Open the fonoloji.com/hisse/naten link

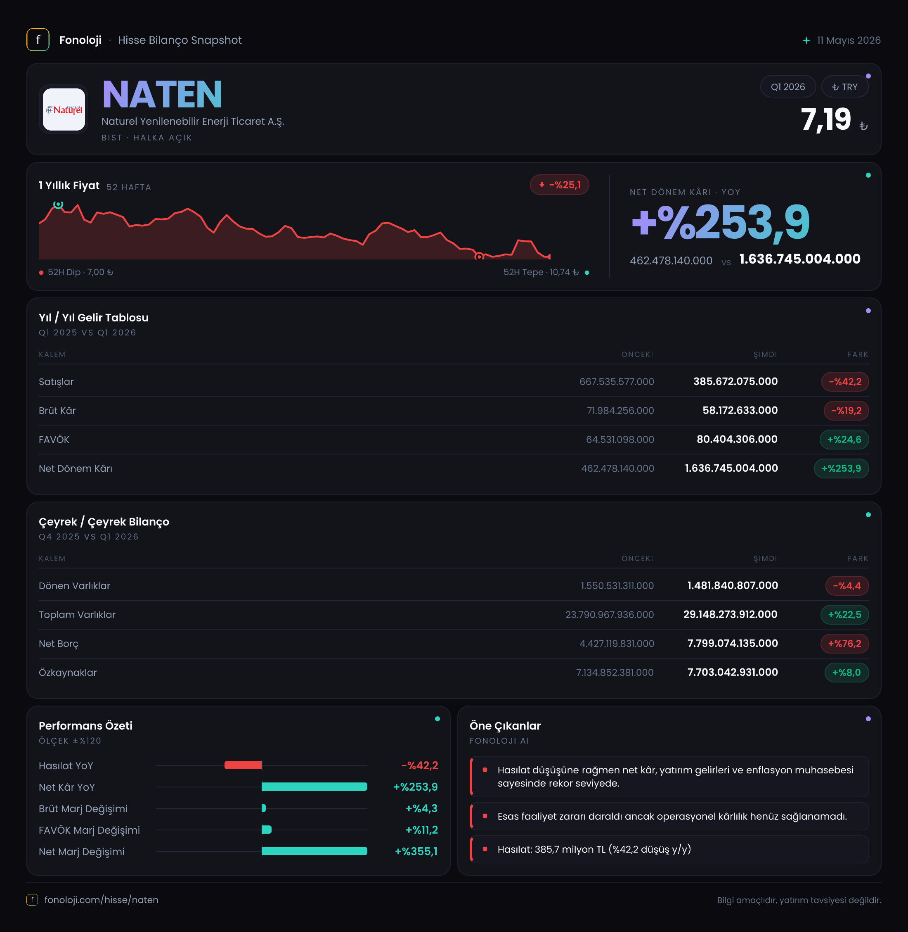coord(101,899)
